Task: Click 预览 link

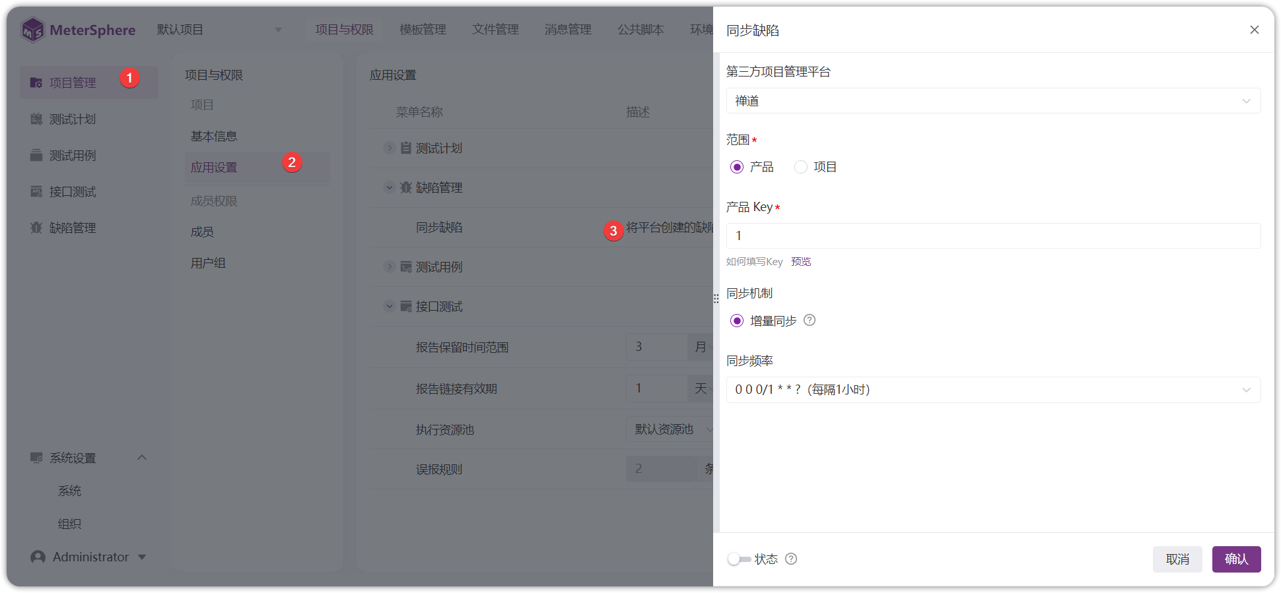Action: coord(801,262)
